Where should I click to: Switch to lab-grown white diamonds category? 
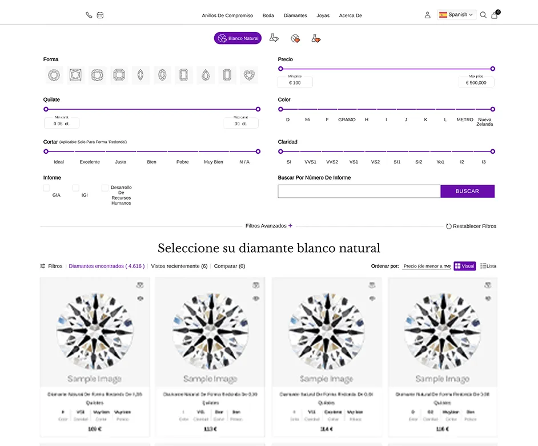(x=274, y=37)
